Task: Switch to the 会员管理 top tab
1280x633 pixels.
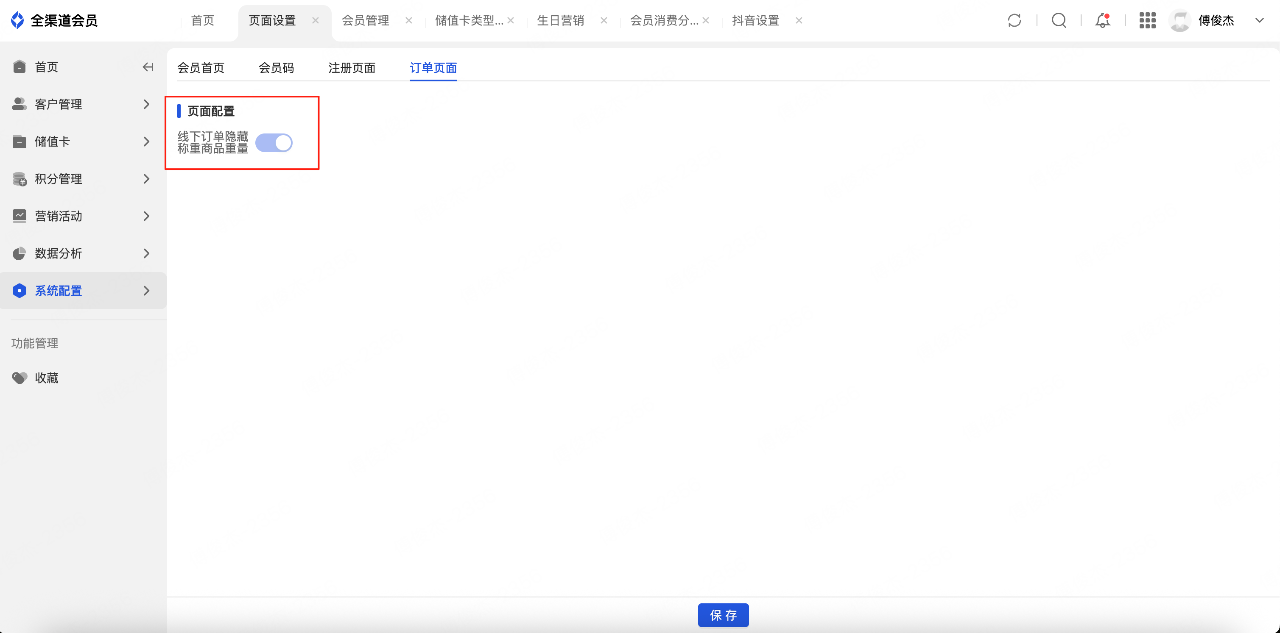Action: point(365,20)
